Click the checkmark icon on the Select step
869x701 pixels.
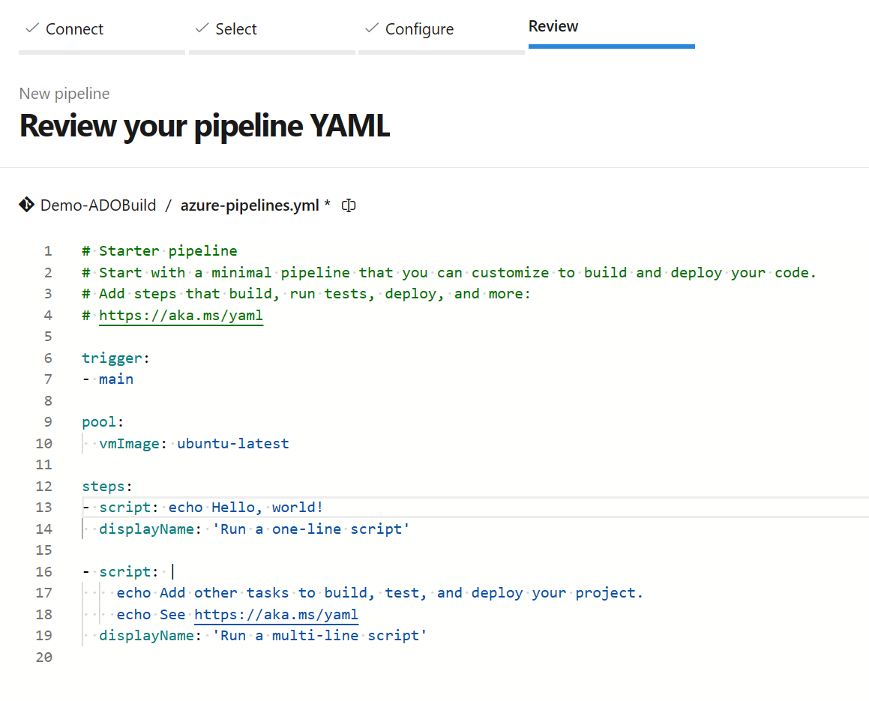[201, 27]
